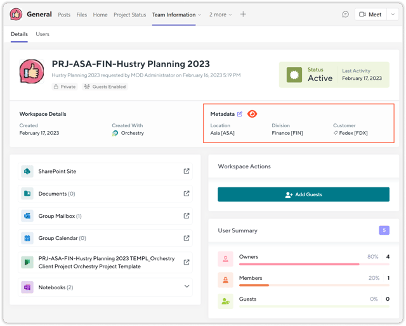Click the Add Guests button
Screen dimensions: 406x326
pyautogui.click(x=303, y=194)
